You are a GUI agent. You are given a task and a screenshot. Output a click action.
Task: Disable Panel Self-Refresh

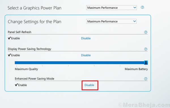[x=86, y=38]
